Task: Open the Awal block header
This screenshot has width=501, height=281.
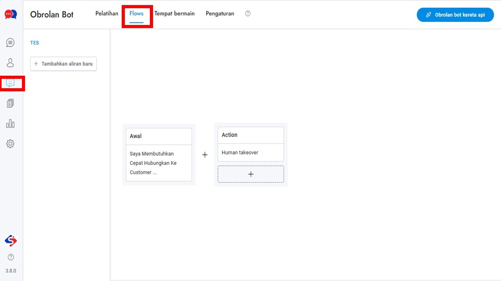Action: pyautogui.click(x=159, y=136)
